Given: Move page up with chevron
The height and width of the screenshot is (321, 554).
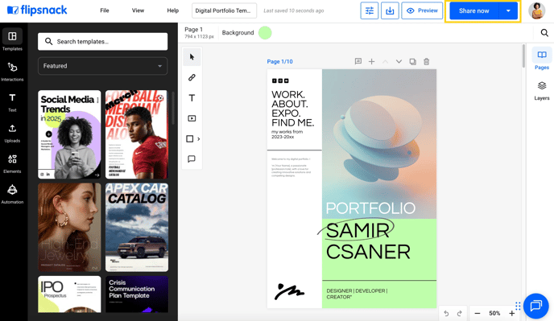Looking at the screenshot, I should pos(385,61).
